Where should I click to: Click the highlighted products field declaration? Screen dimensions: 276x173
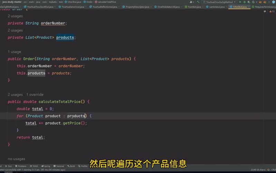pos(65,37)
